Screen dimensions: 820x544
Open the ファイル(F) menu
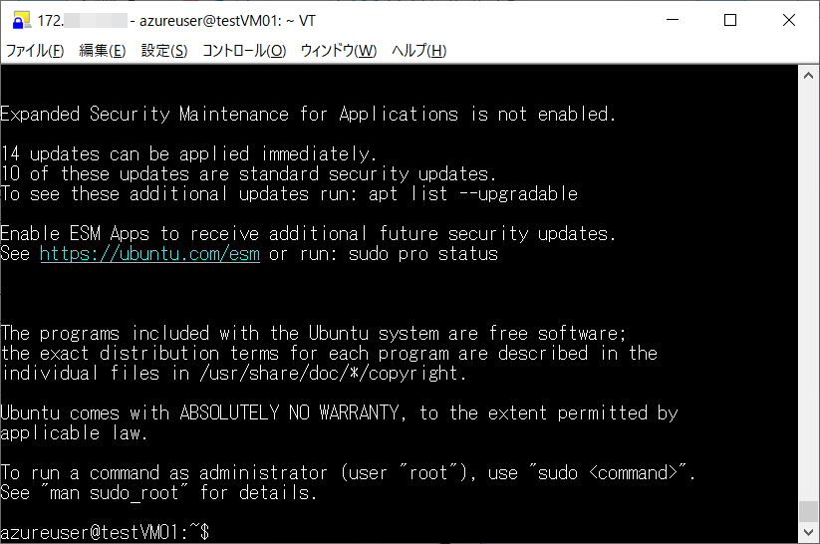(x=35, y=51)
